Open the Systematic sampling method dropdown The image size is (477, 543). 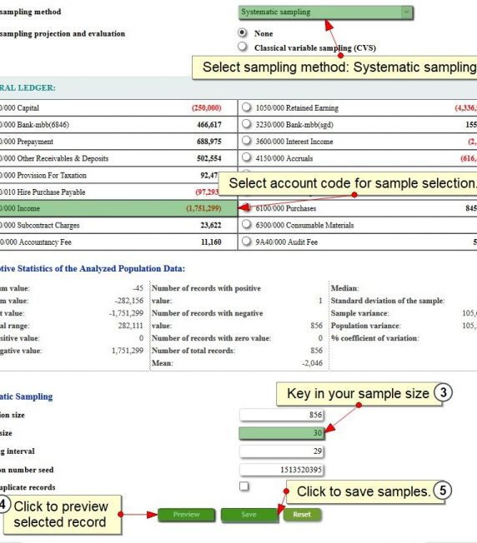(x=325, y=12)
